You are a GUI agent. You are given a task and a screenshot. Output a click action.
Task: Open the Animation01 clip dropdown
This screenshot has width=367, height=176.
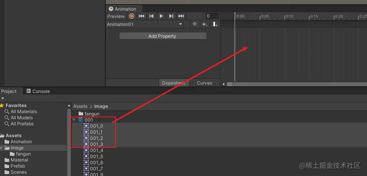pos(145,24)
